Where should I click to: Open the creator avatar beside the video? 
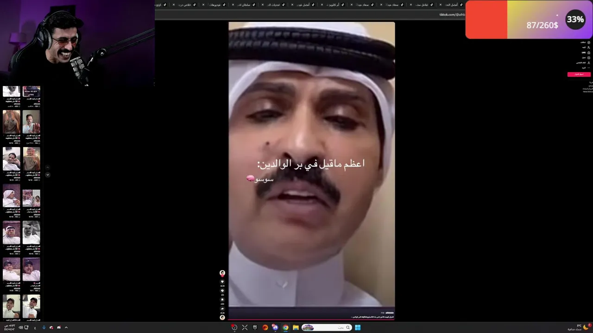(222, 273)
